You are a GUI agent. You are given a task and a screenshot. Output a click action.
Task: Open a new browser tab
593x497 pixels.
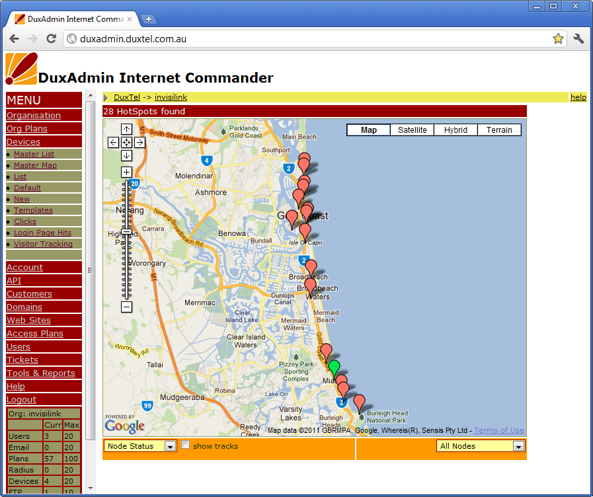coord(149,19)
